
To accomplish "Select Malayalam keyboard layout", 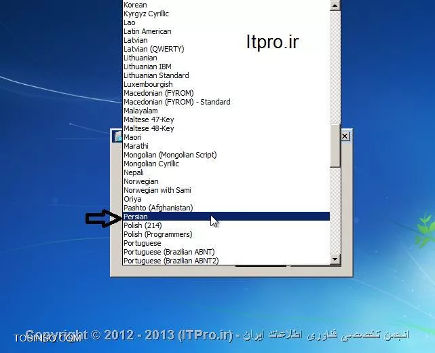I will pos(226,111).
